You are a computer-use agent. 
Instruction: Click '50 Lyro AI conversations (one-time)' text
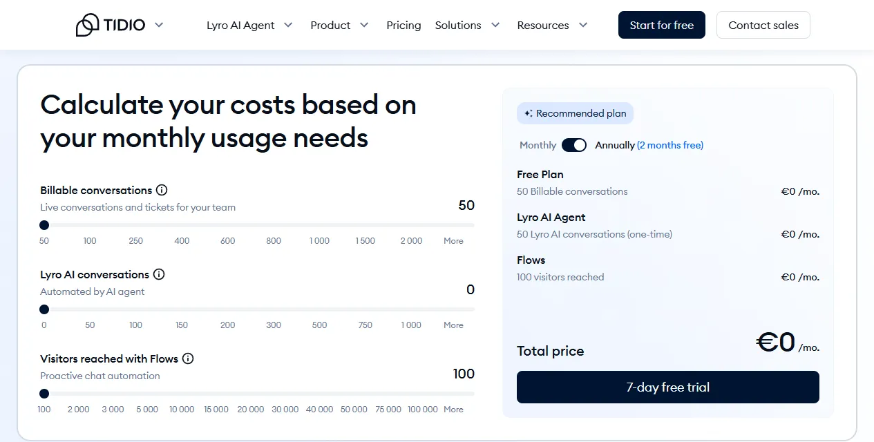[594, 234]
